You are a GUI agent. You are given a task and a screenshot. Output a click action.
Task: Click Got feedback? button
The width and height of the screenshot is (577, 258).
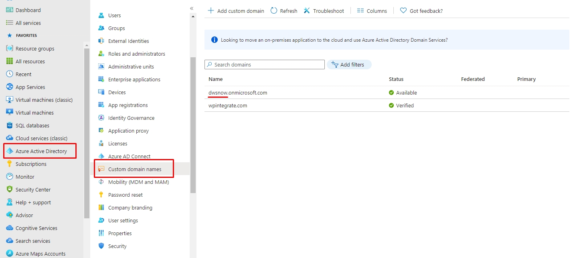[421, 11]
